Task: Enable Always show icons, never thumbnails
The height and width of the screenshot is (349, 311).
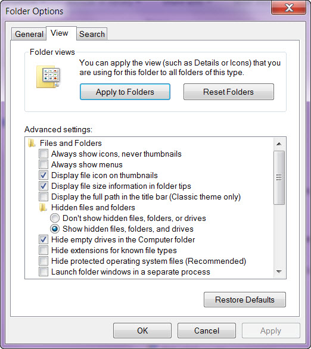Action: pos(43,154)
